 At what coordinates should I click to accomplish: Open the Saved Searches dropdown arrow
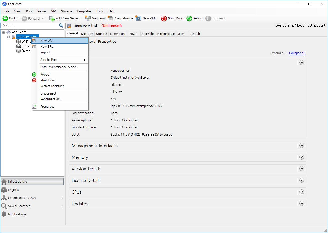(62, 206)
